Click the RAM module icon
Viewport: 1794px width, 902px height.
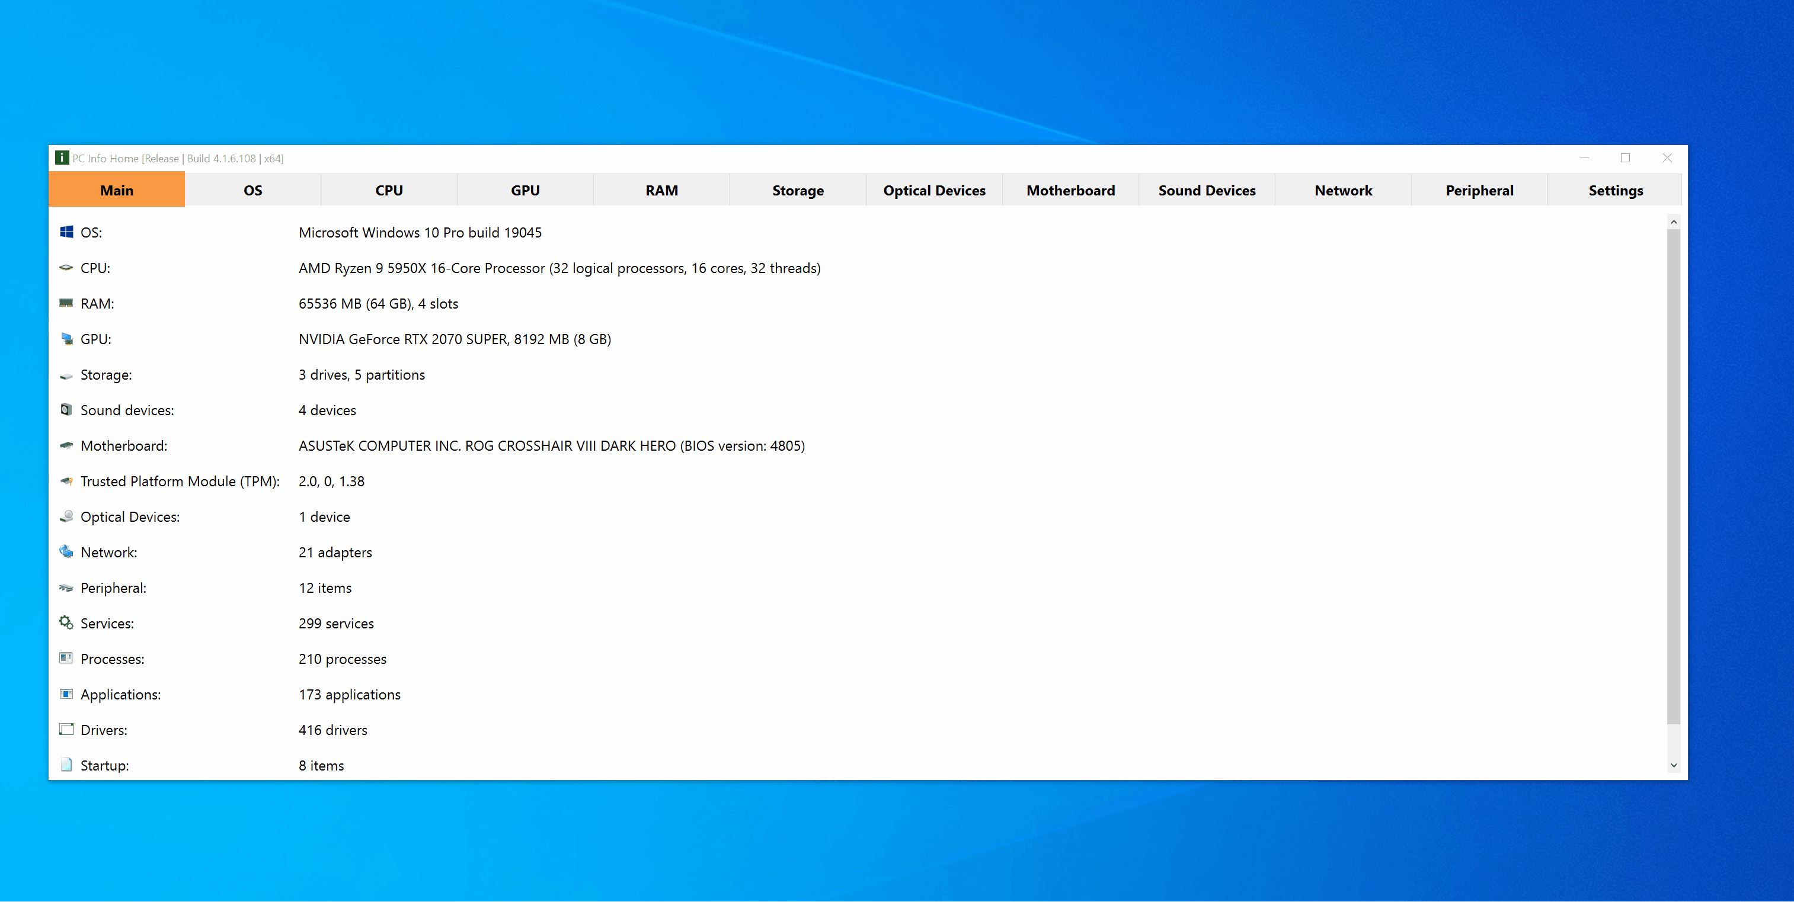pyautogui.click(x=66, y=303)
